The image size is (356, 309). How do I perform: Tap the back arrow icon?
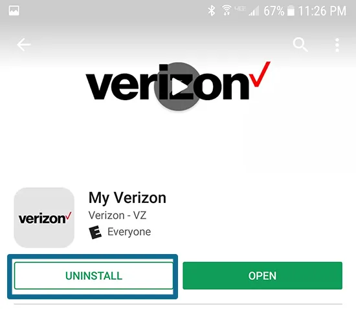(x=23, y=45)
